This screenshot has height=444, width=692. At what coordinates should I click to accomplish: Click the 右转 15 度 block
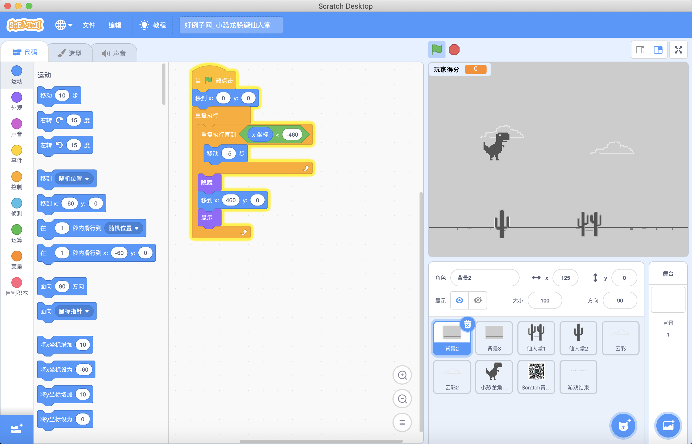[x=65, y=120]
